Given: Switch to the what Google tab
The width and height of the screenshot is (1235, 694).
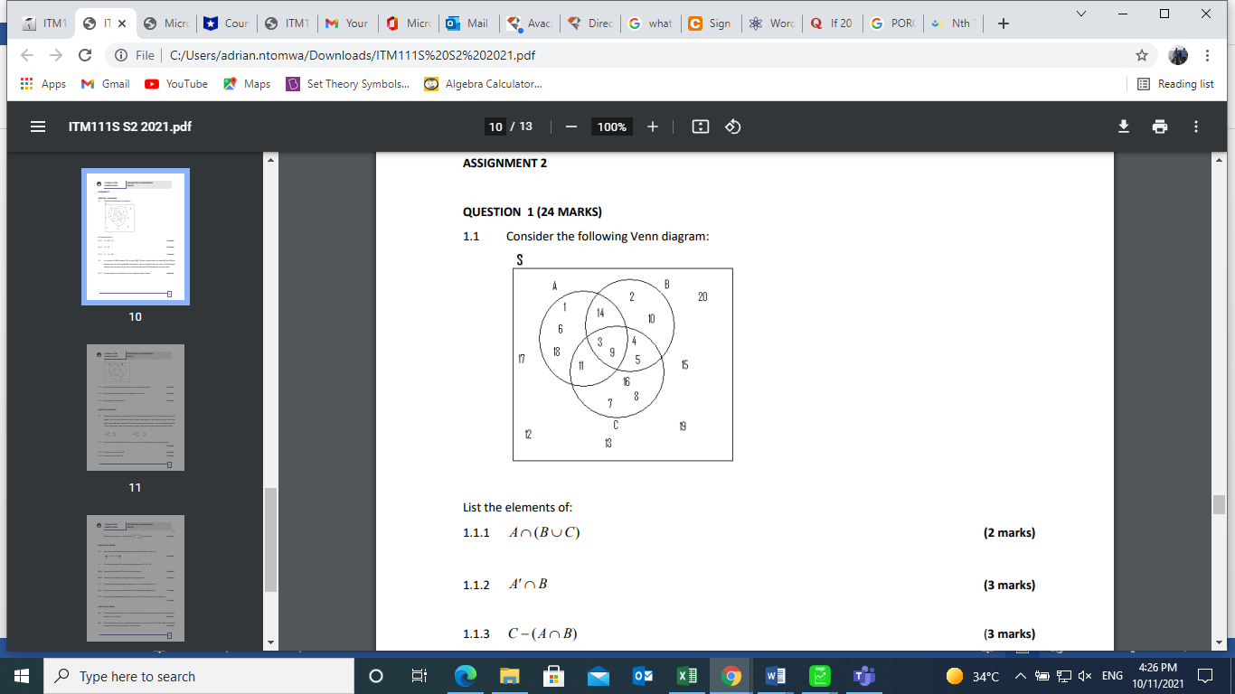Looking at the screenshot, I should pos(650,23).
